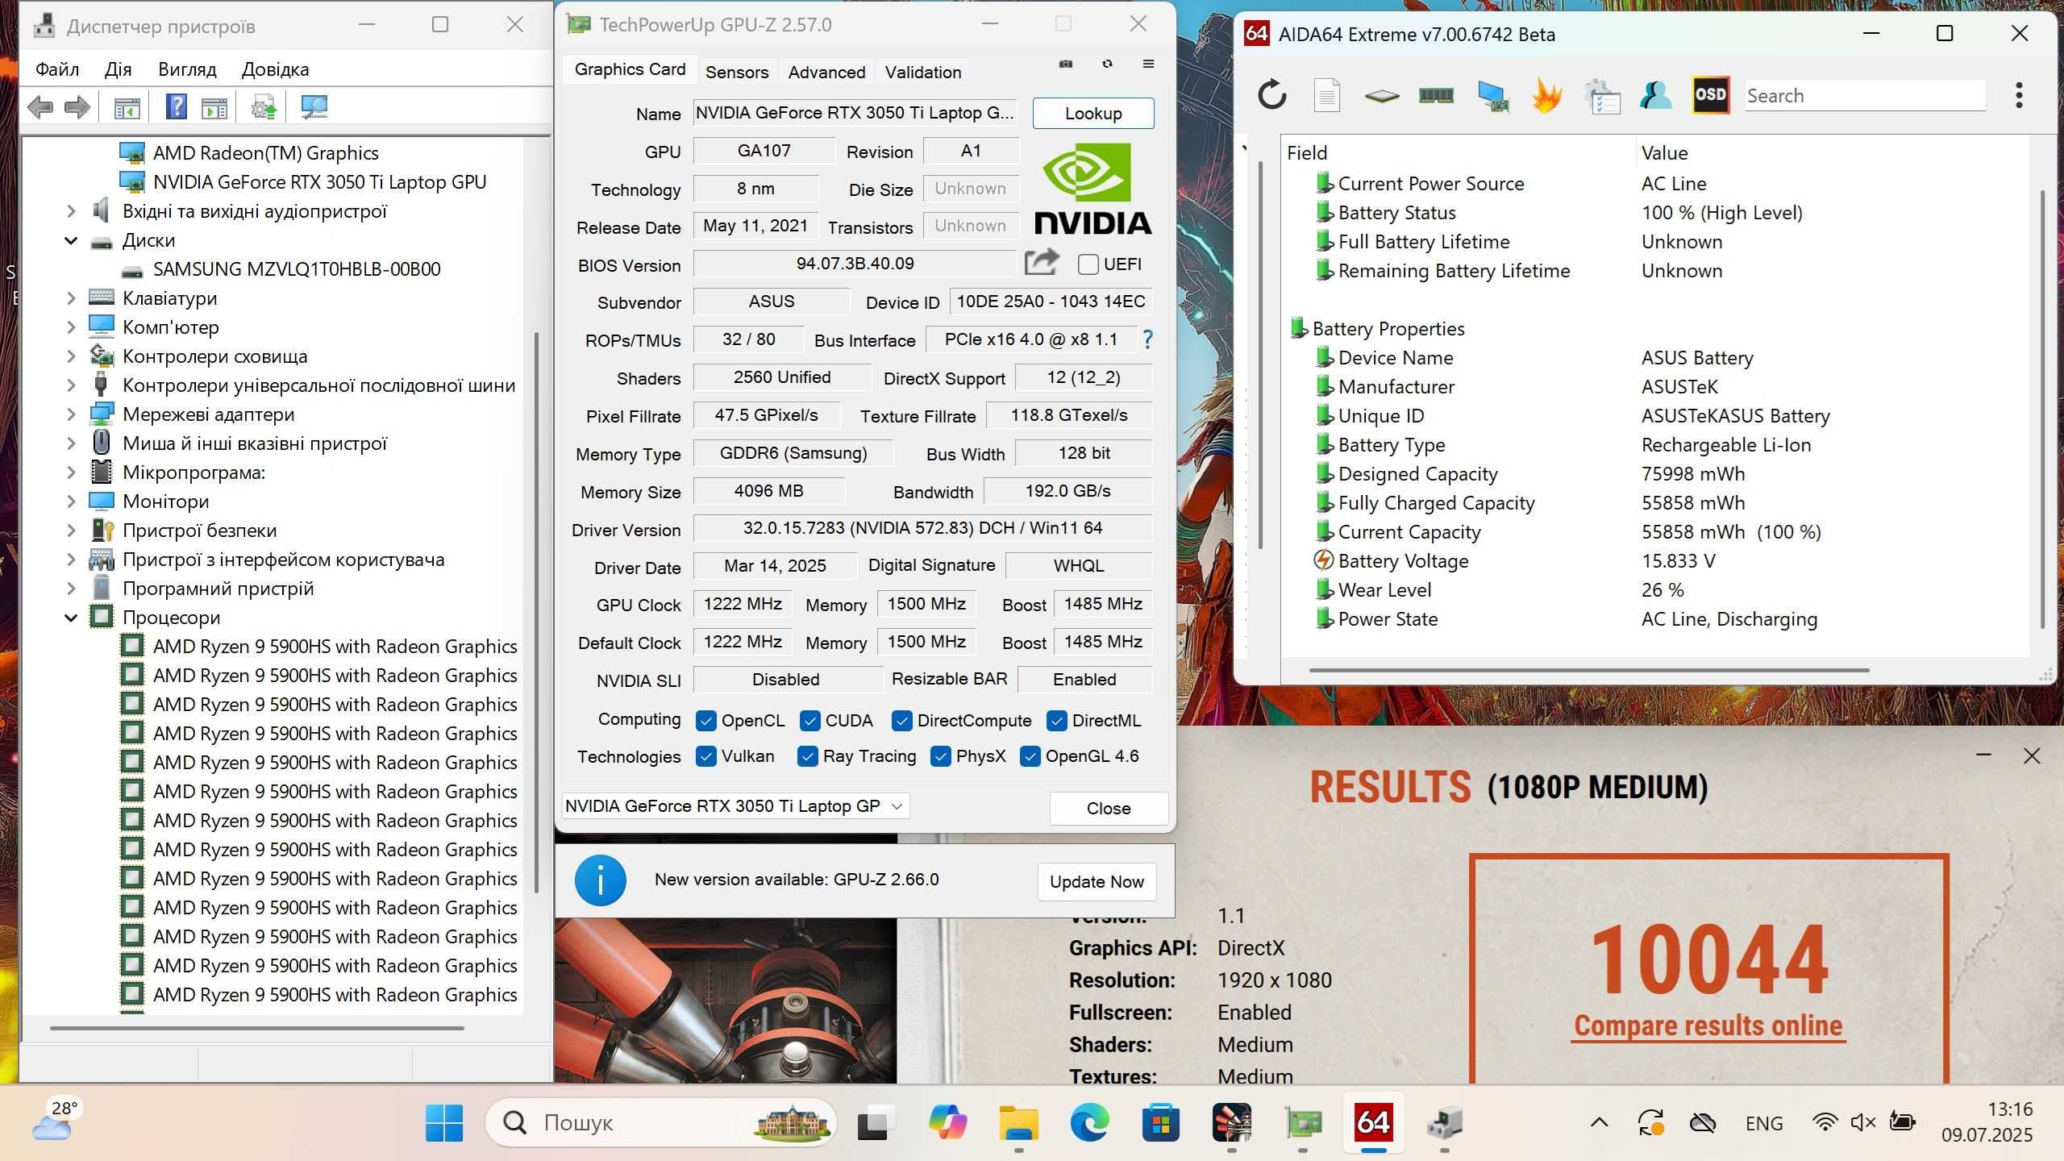Click AIDA64 Refresh icon
This screenshot has height=1161, width=2064.
[1272, 95]
